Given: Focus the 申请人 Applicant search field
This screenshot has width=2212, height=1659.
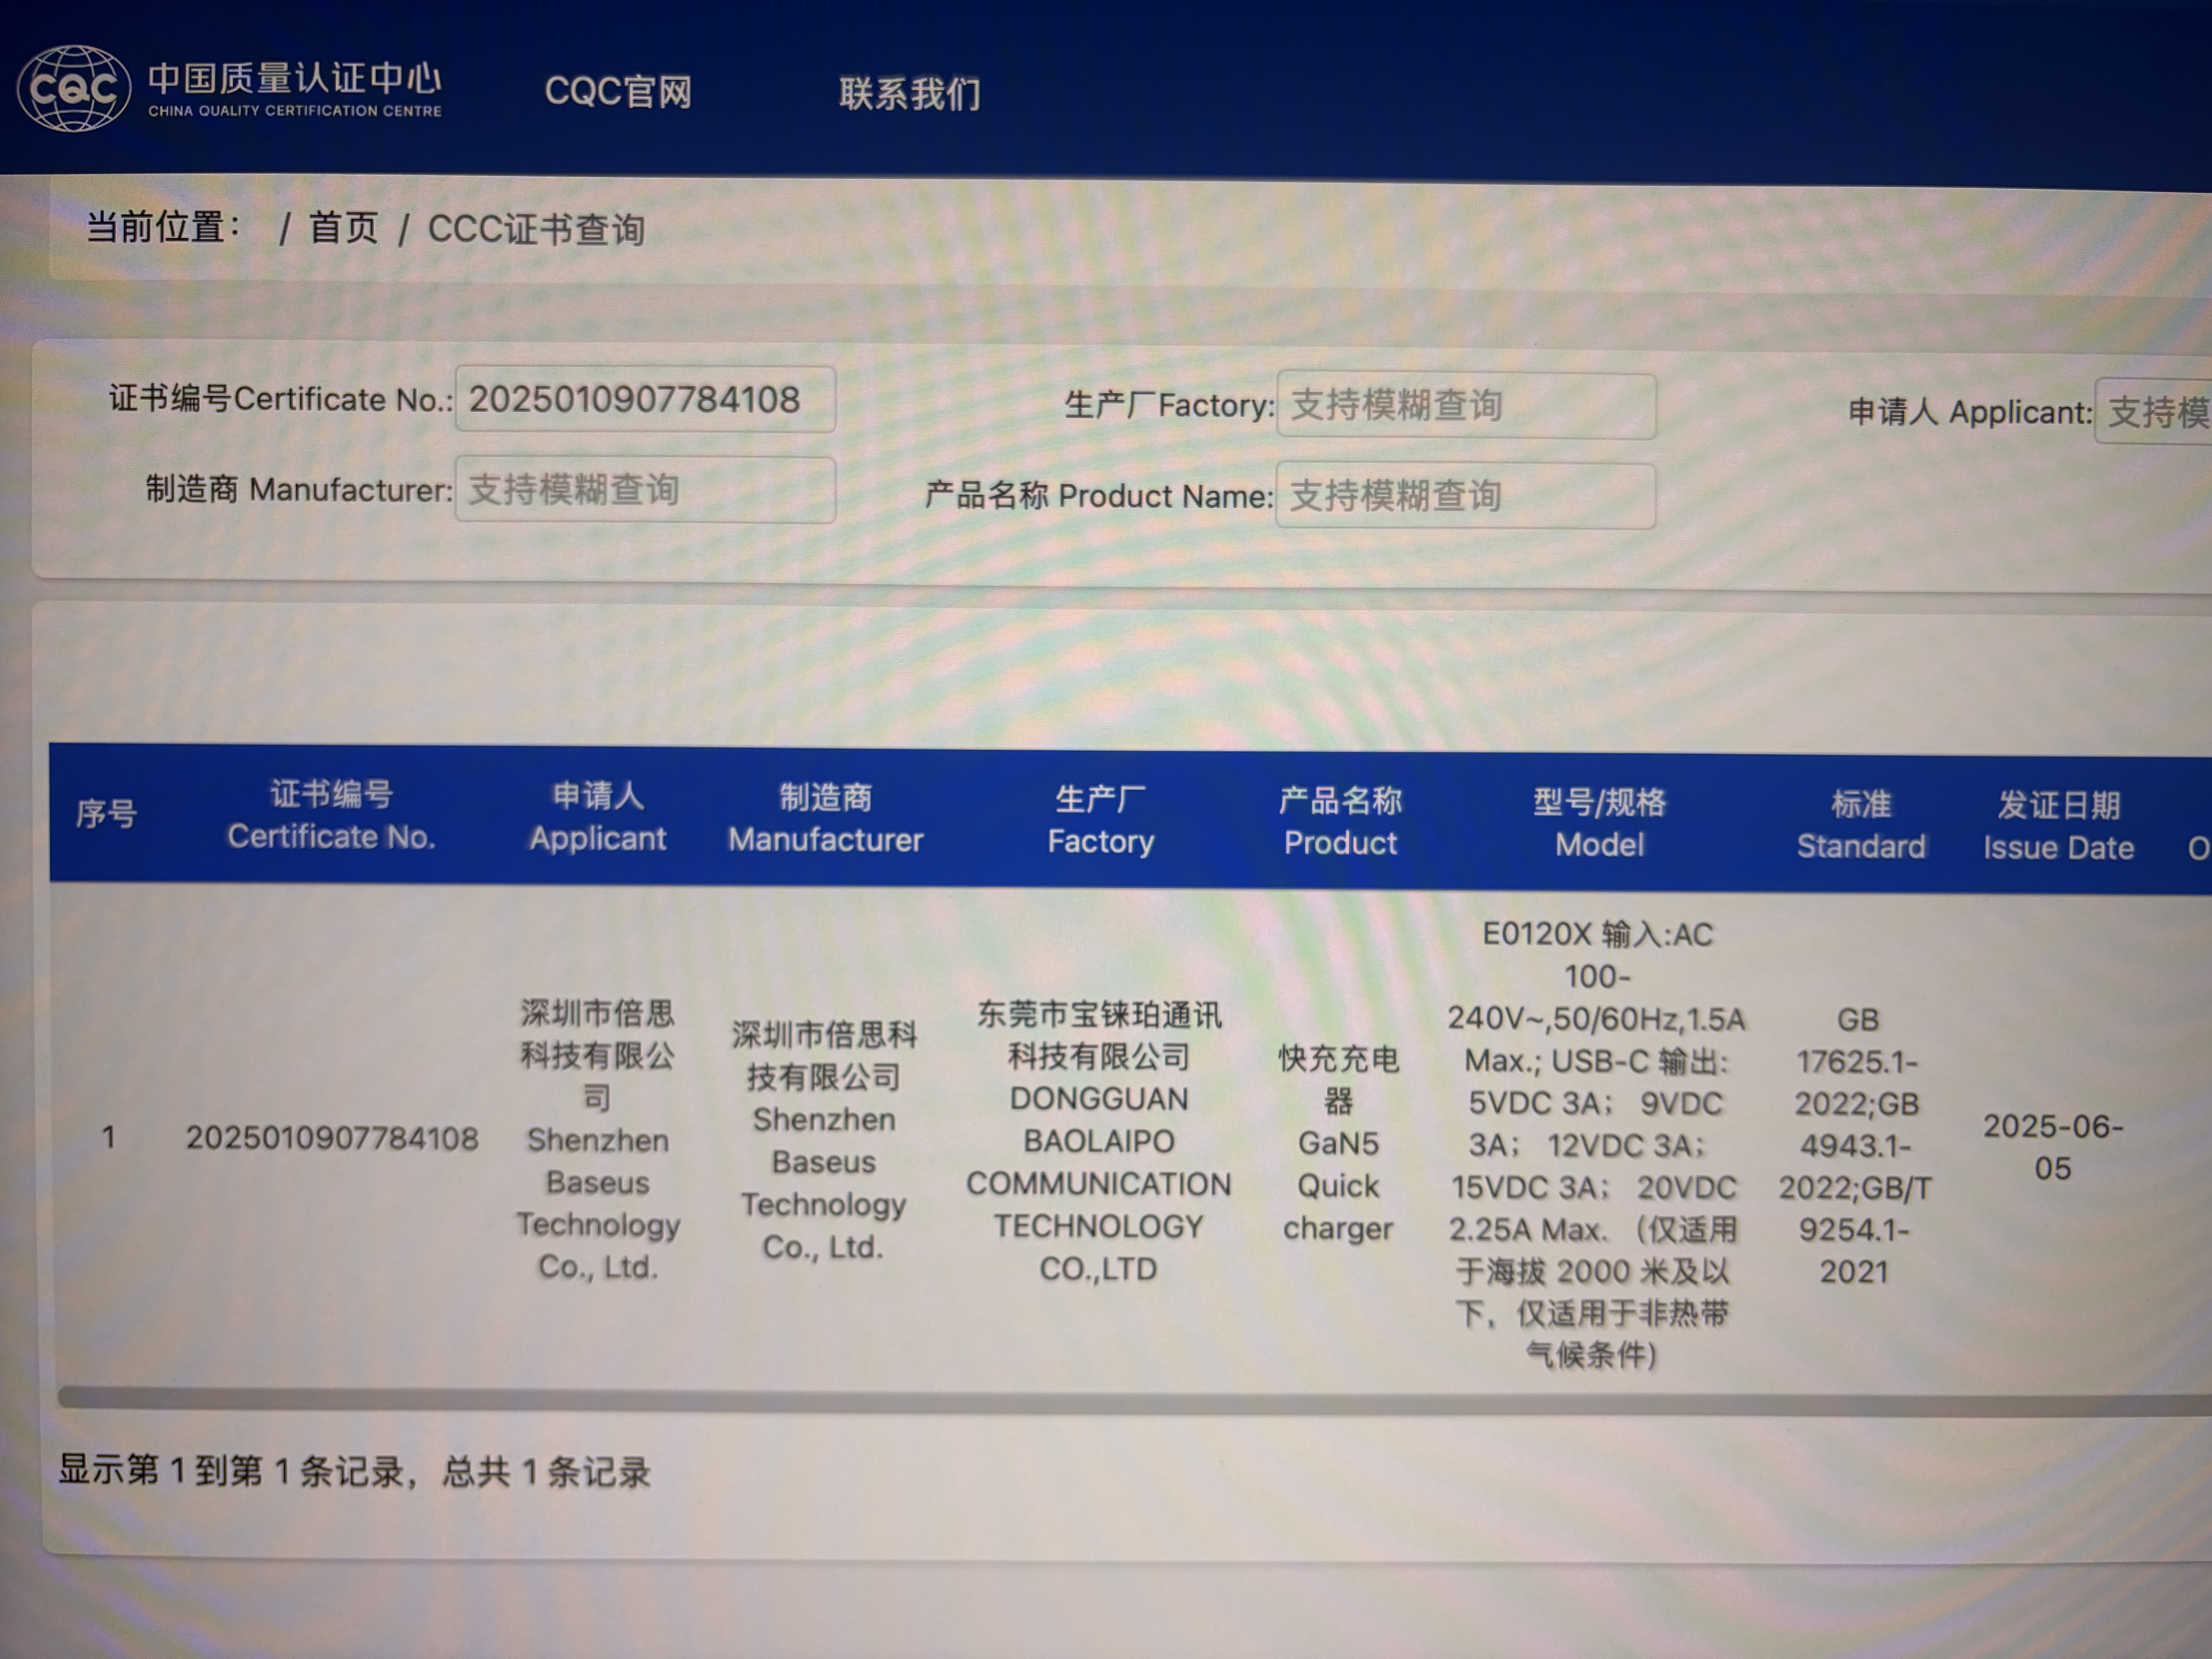Looking at the screenshot, I should tap(2153, 411).
